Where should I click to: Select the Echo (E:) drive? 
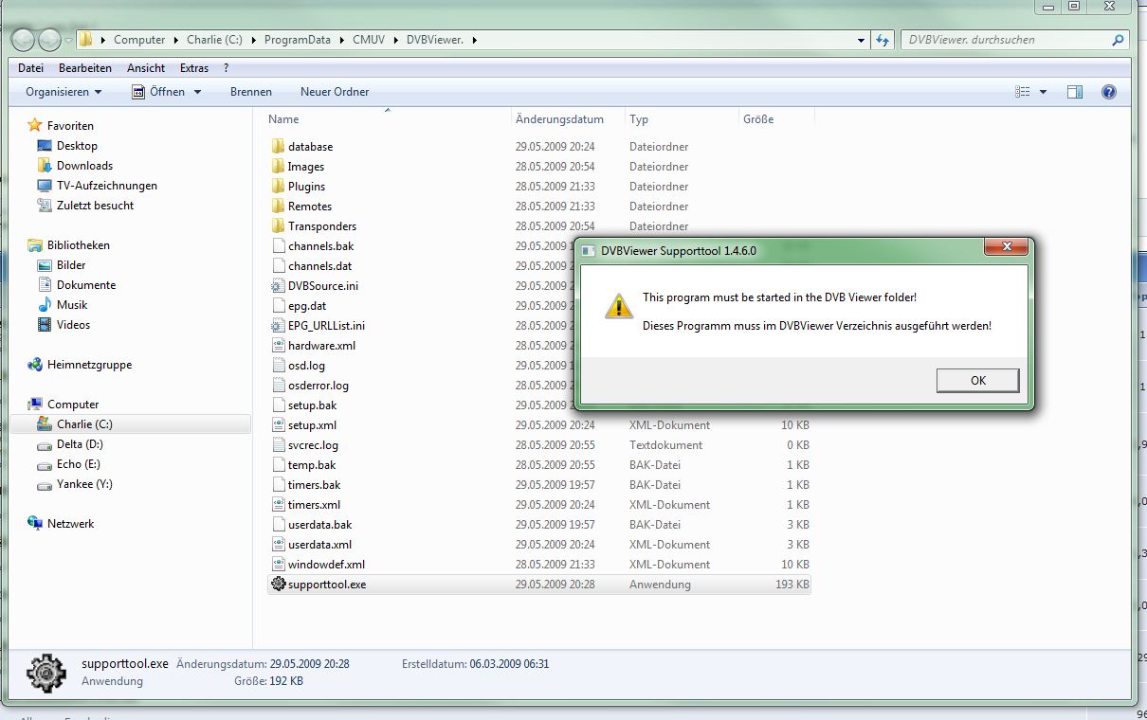78,464
